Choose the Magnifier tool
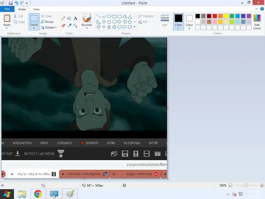This screenshot has height=199, width=265. point(75,26)
